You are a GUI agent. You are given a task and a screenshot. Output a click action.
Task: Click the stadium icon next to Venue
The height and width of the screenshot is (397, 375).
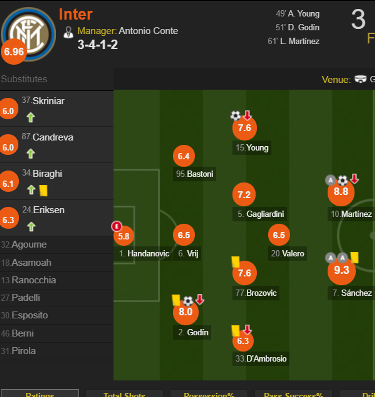coord(360,79)
